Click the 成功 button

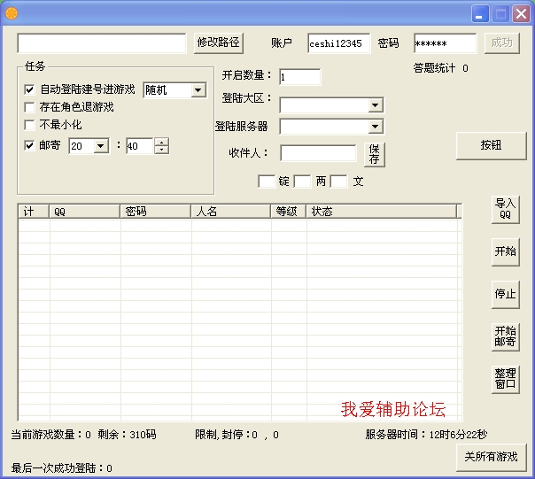pyautogui.click(x=502, y=43)
